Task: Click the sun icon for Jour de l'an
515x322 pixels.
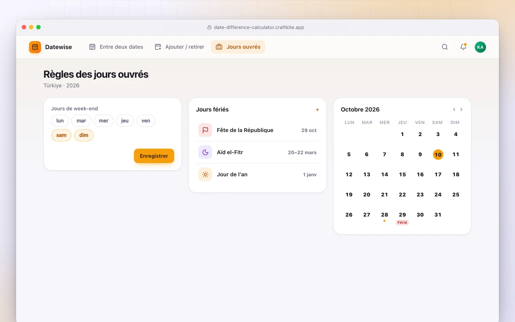Action: (x=205, y=174)
